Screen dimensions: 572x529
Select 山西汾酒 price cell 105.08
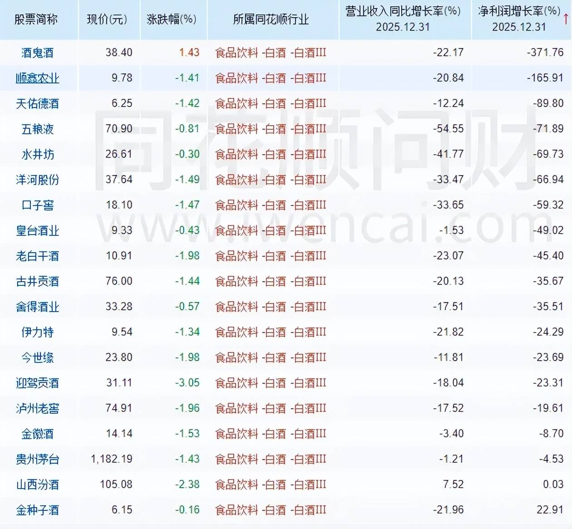(116, 485)
